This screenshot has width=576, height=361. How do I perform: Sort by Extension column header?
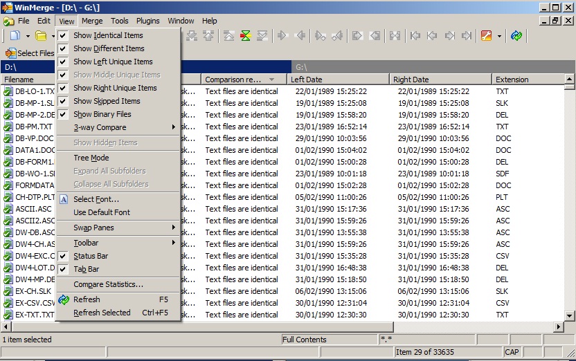(528, 80)
